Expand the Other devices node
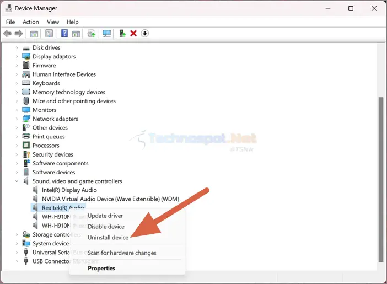 click(x=17, y=128)
